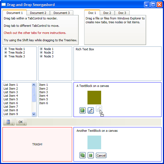The width and height of the screenshot is (164, 164).
Task: Switch to the Document 3 tab
Action: (61, 13)
